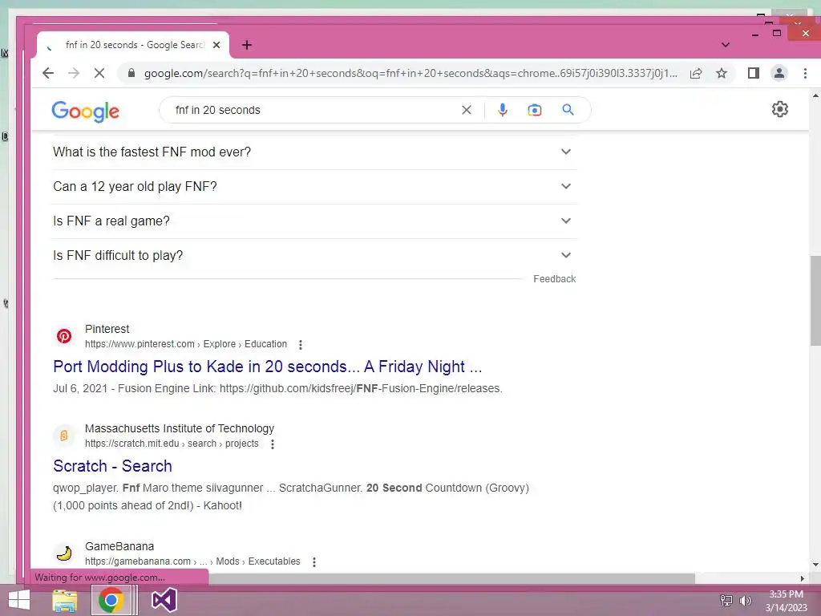Viewport: 821px width, 616px height.
Task: Open the Windows Start menu
Action: [19, 600]
